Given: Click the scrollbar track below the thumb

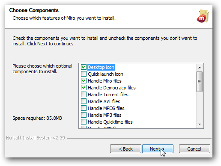Looking at the screenshot, I should click(x=200, y=106).
